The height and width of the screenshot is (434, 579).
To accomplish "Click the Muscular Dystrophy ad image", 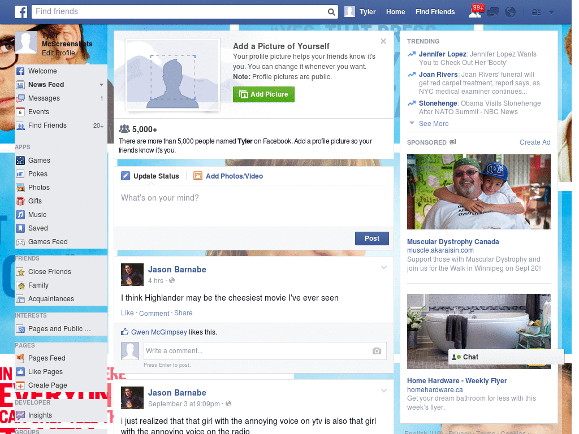I will pyautogui.click(x=478, y=192).
